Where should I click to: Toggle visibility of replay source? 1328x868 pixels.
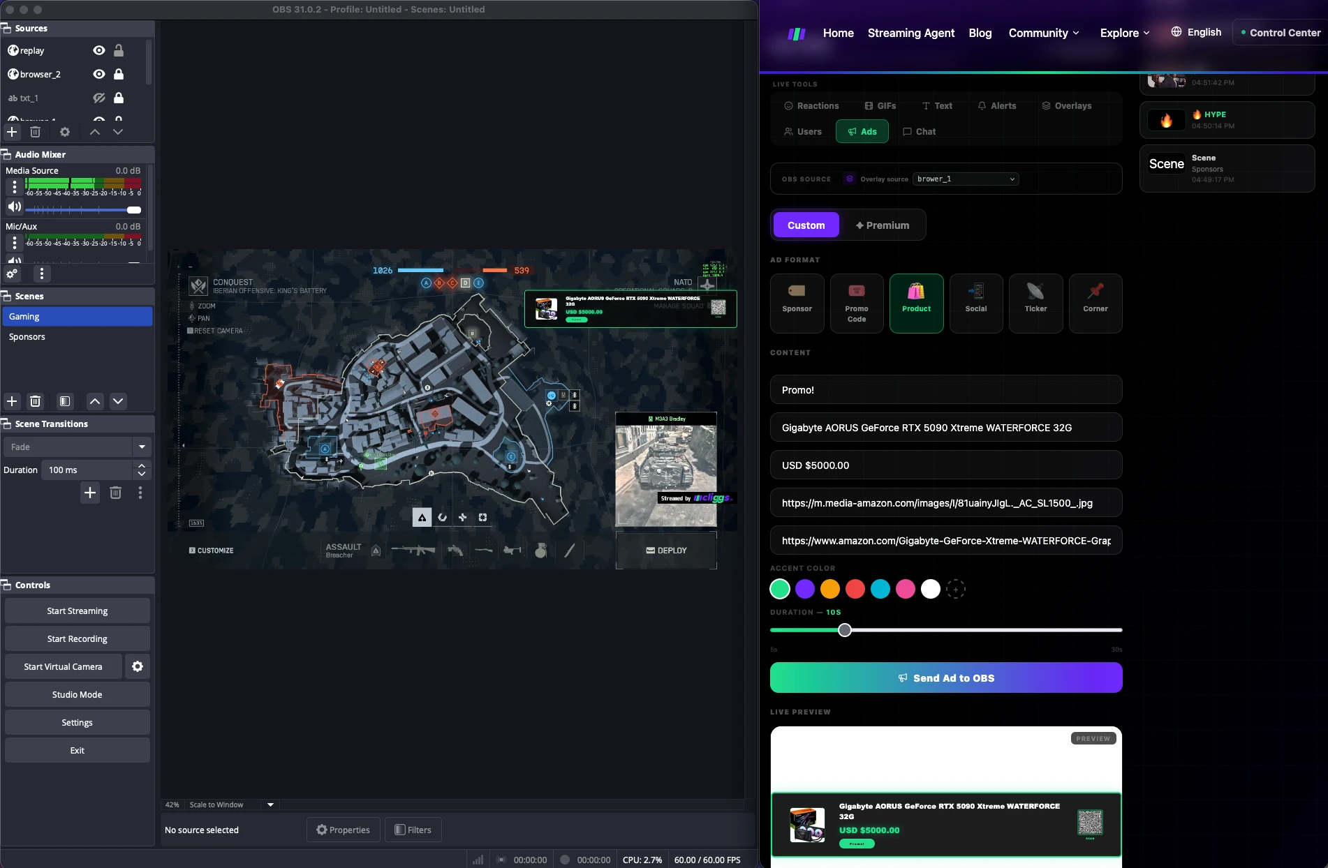(99, 50)
